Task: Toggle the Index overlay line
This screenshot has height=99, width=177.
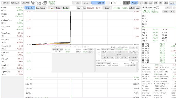Action: [x=58, y=8]
